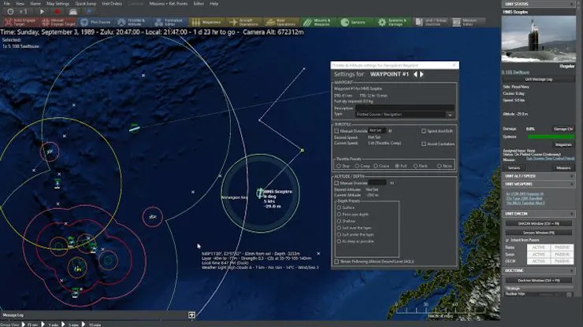The image size is (583, 327).
Task: Open the Game menu
Action: 35,4
